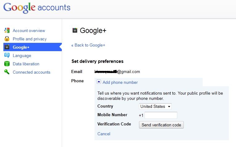236x147 pixels.
Task: Focus the Mobile Number input field
Action: pos(161,115)
